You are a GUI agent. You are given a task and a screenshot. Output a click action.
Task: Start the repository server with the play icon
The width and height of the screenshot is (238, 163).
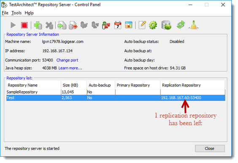pos(13,25)
